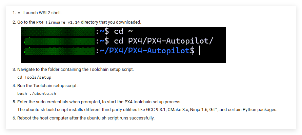Click the 'cd Tools/setup' code line

click(34, 77)
